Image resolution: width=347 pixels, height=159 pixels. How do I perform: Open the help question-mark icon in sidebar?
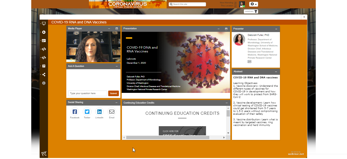(44, 66)
